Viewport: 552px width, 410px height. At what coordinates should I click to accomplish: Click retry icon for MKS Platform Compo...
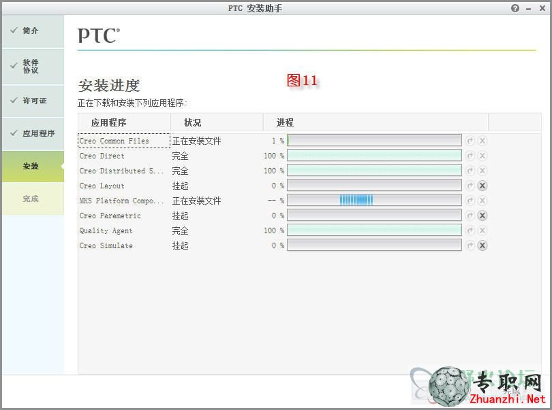tap(470, 201)
